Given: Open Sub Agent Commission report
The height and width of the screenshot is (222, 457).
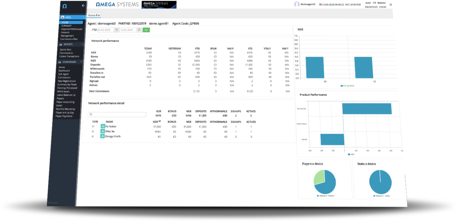Looking at the screenshot, I should pos(64,76).
